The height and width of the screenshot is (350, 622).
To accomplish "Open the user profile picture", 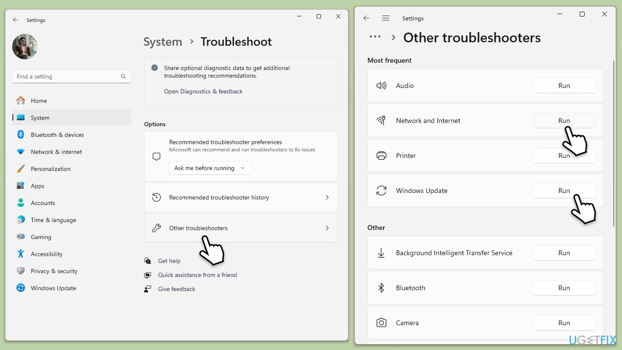I will pyautogui.click(x=25, y=47).
